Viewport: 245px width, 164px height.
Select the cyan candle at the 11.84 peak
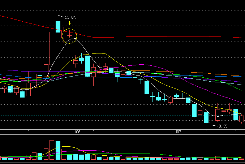pos(58,26)
